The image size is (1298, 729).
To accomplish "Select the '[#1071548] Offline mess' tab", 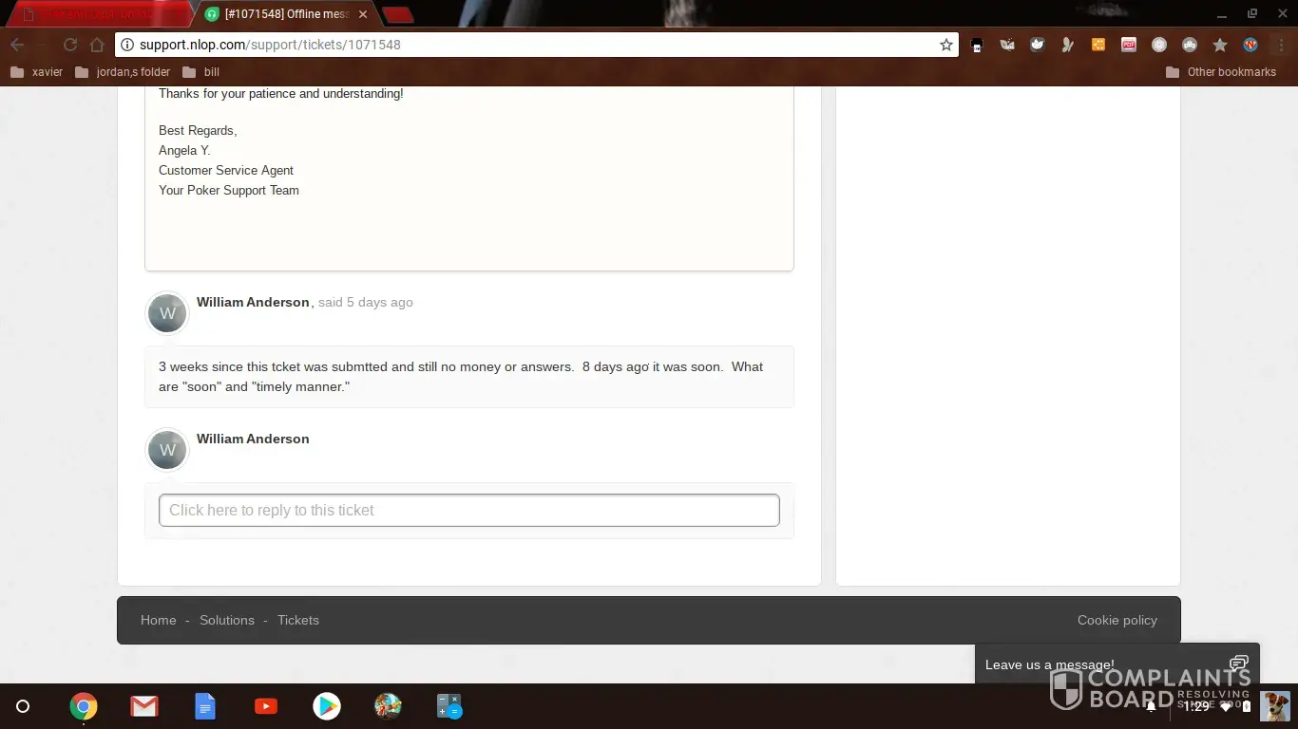I will coord(285,14).
